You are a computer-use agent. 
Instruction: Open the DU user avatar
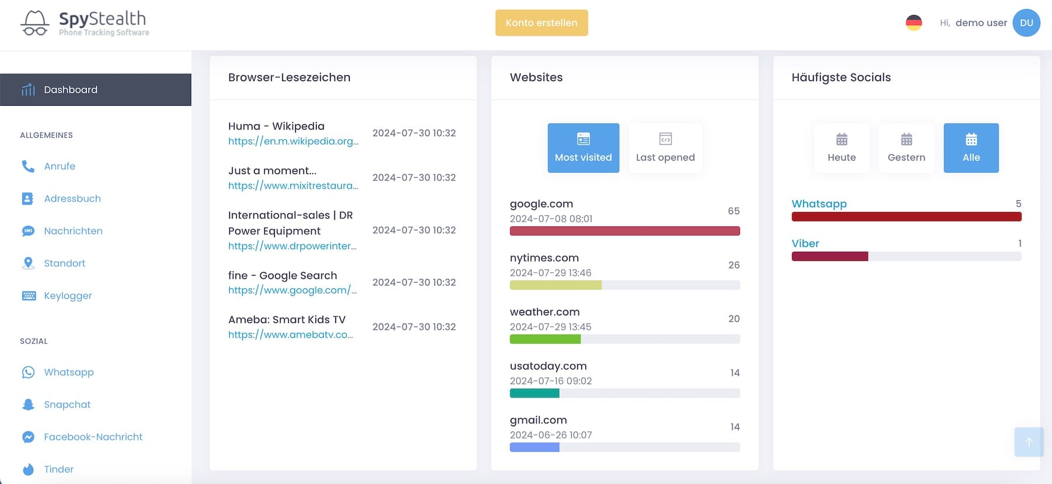tap(1026, 23)
